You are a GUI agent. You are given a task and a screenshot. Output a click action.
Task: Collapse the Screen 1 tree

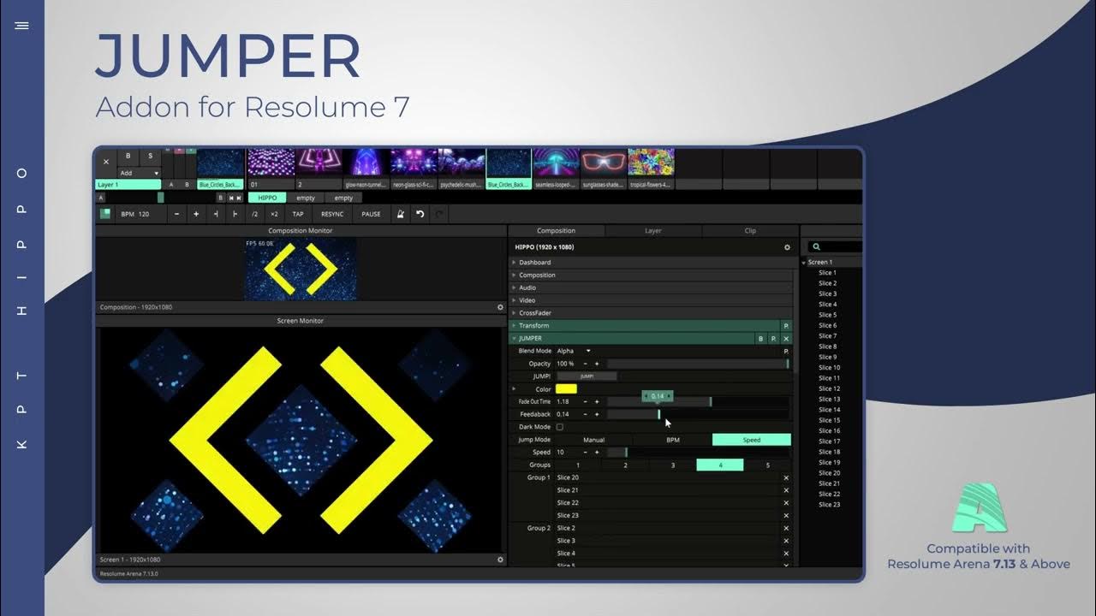coord(804,263)
